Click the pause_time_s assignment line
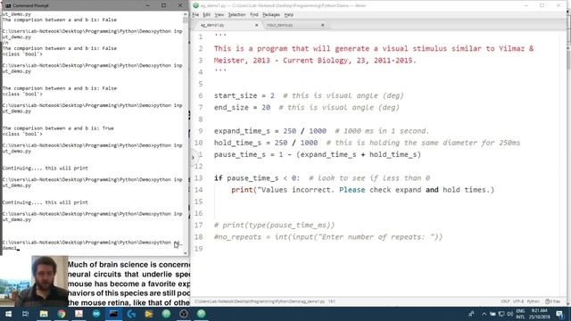 click(x=318, y=154)
